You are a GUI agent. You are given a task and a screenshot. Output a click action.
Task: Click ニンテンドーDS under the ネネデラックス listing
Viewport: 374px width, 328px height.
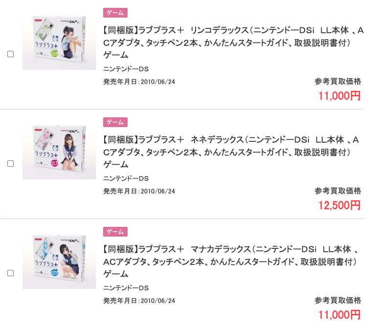[x=126, y=178]
